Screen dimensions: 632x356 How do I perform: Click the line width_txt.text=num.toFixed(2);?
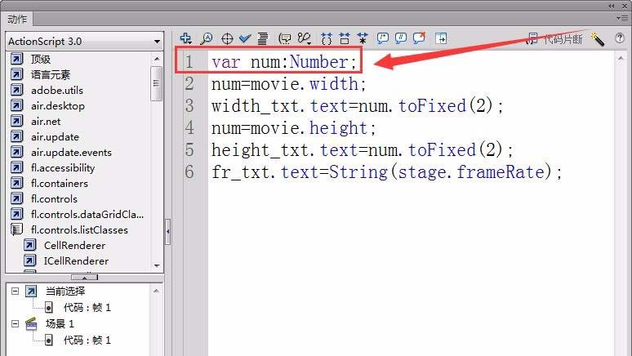[357, 106]
